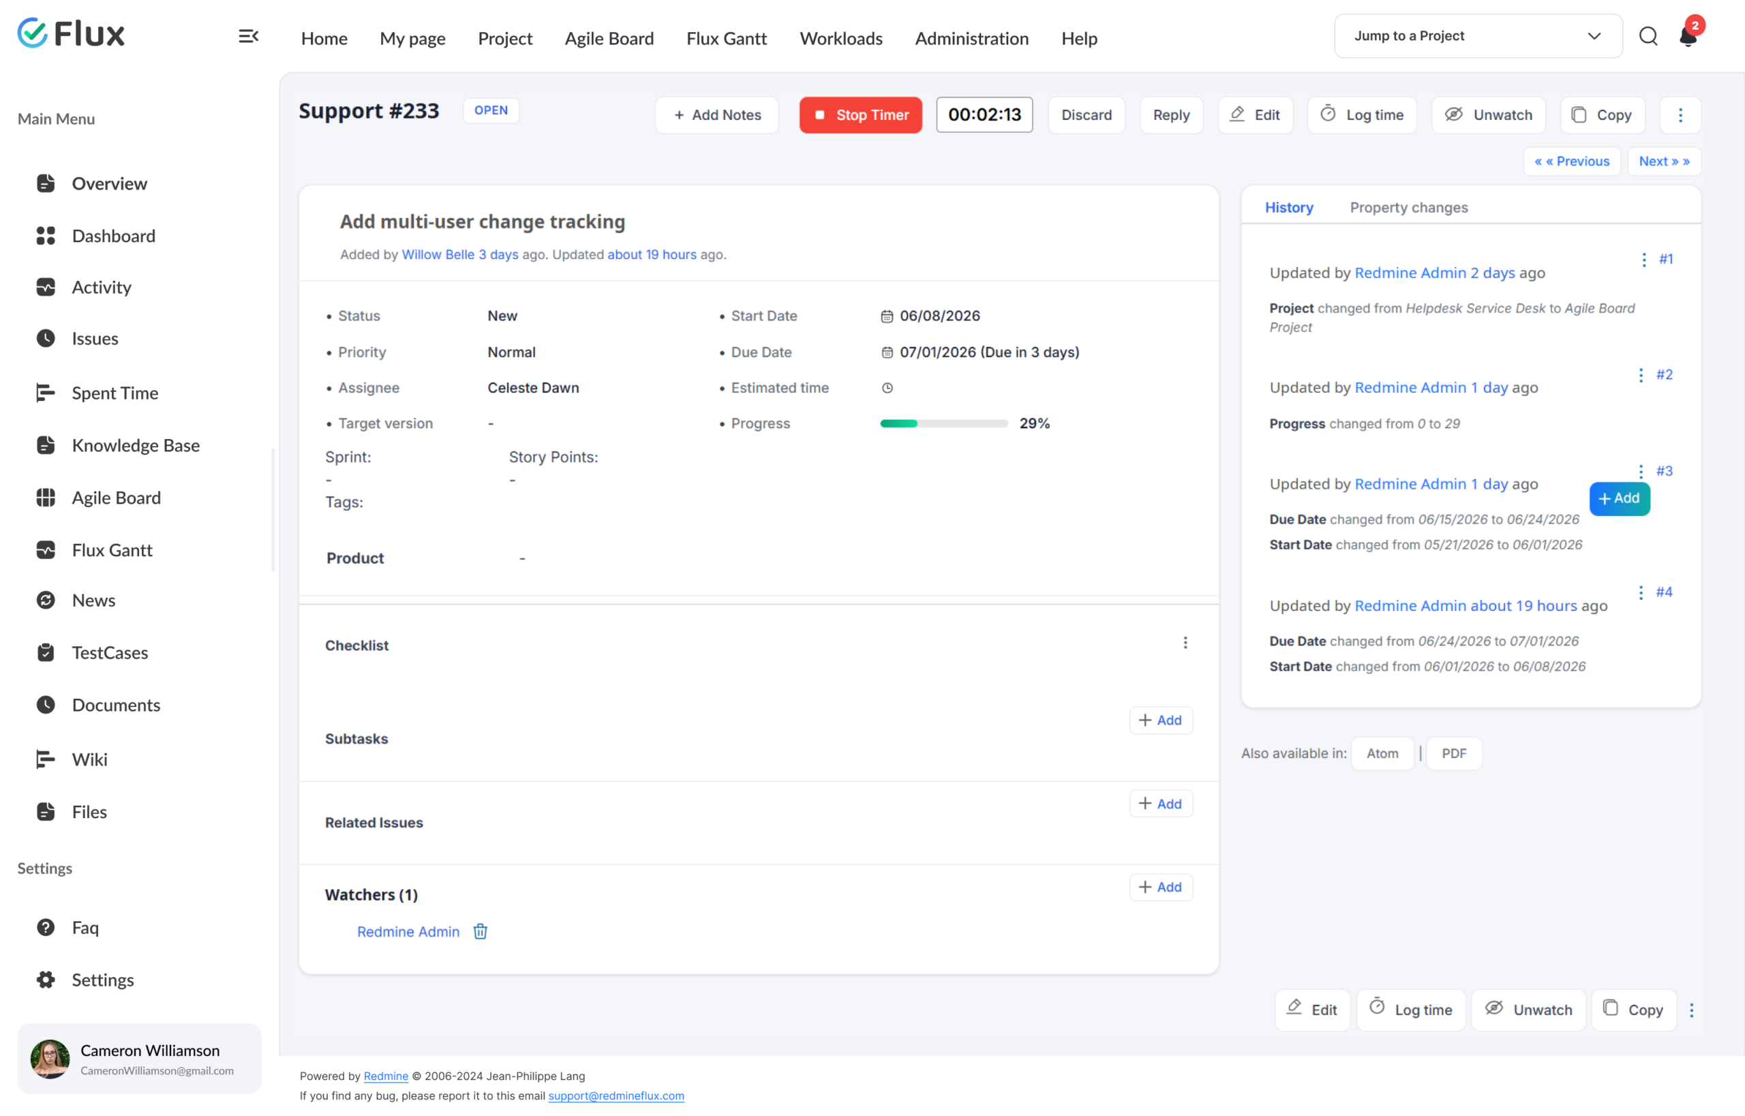Toggle Unwatch in the top toolbar
1745x1116 pixels.
click(x=1489, y=115)
